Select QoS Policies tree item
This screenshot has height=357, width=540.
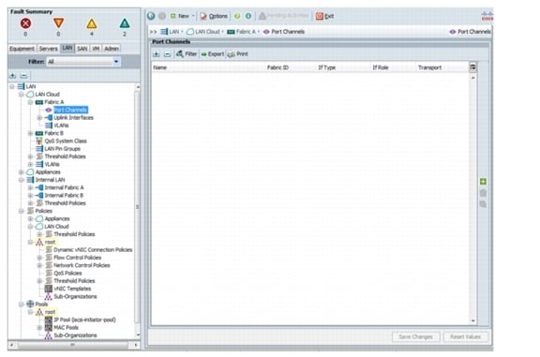67,273
